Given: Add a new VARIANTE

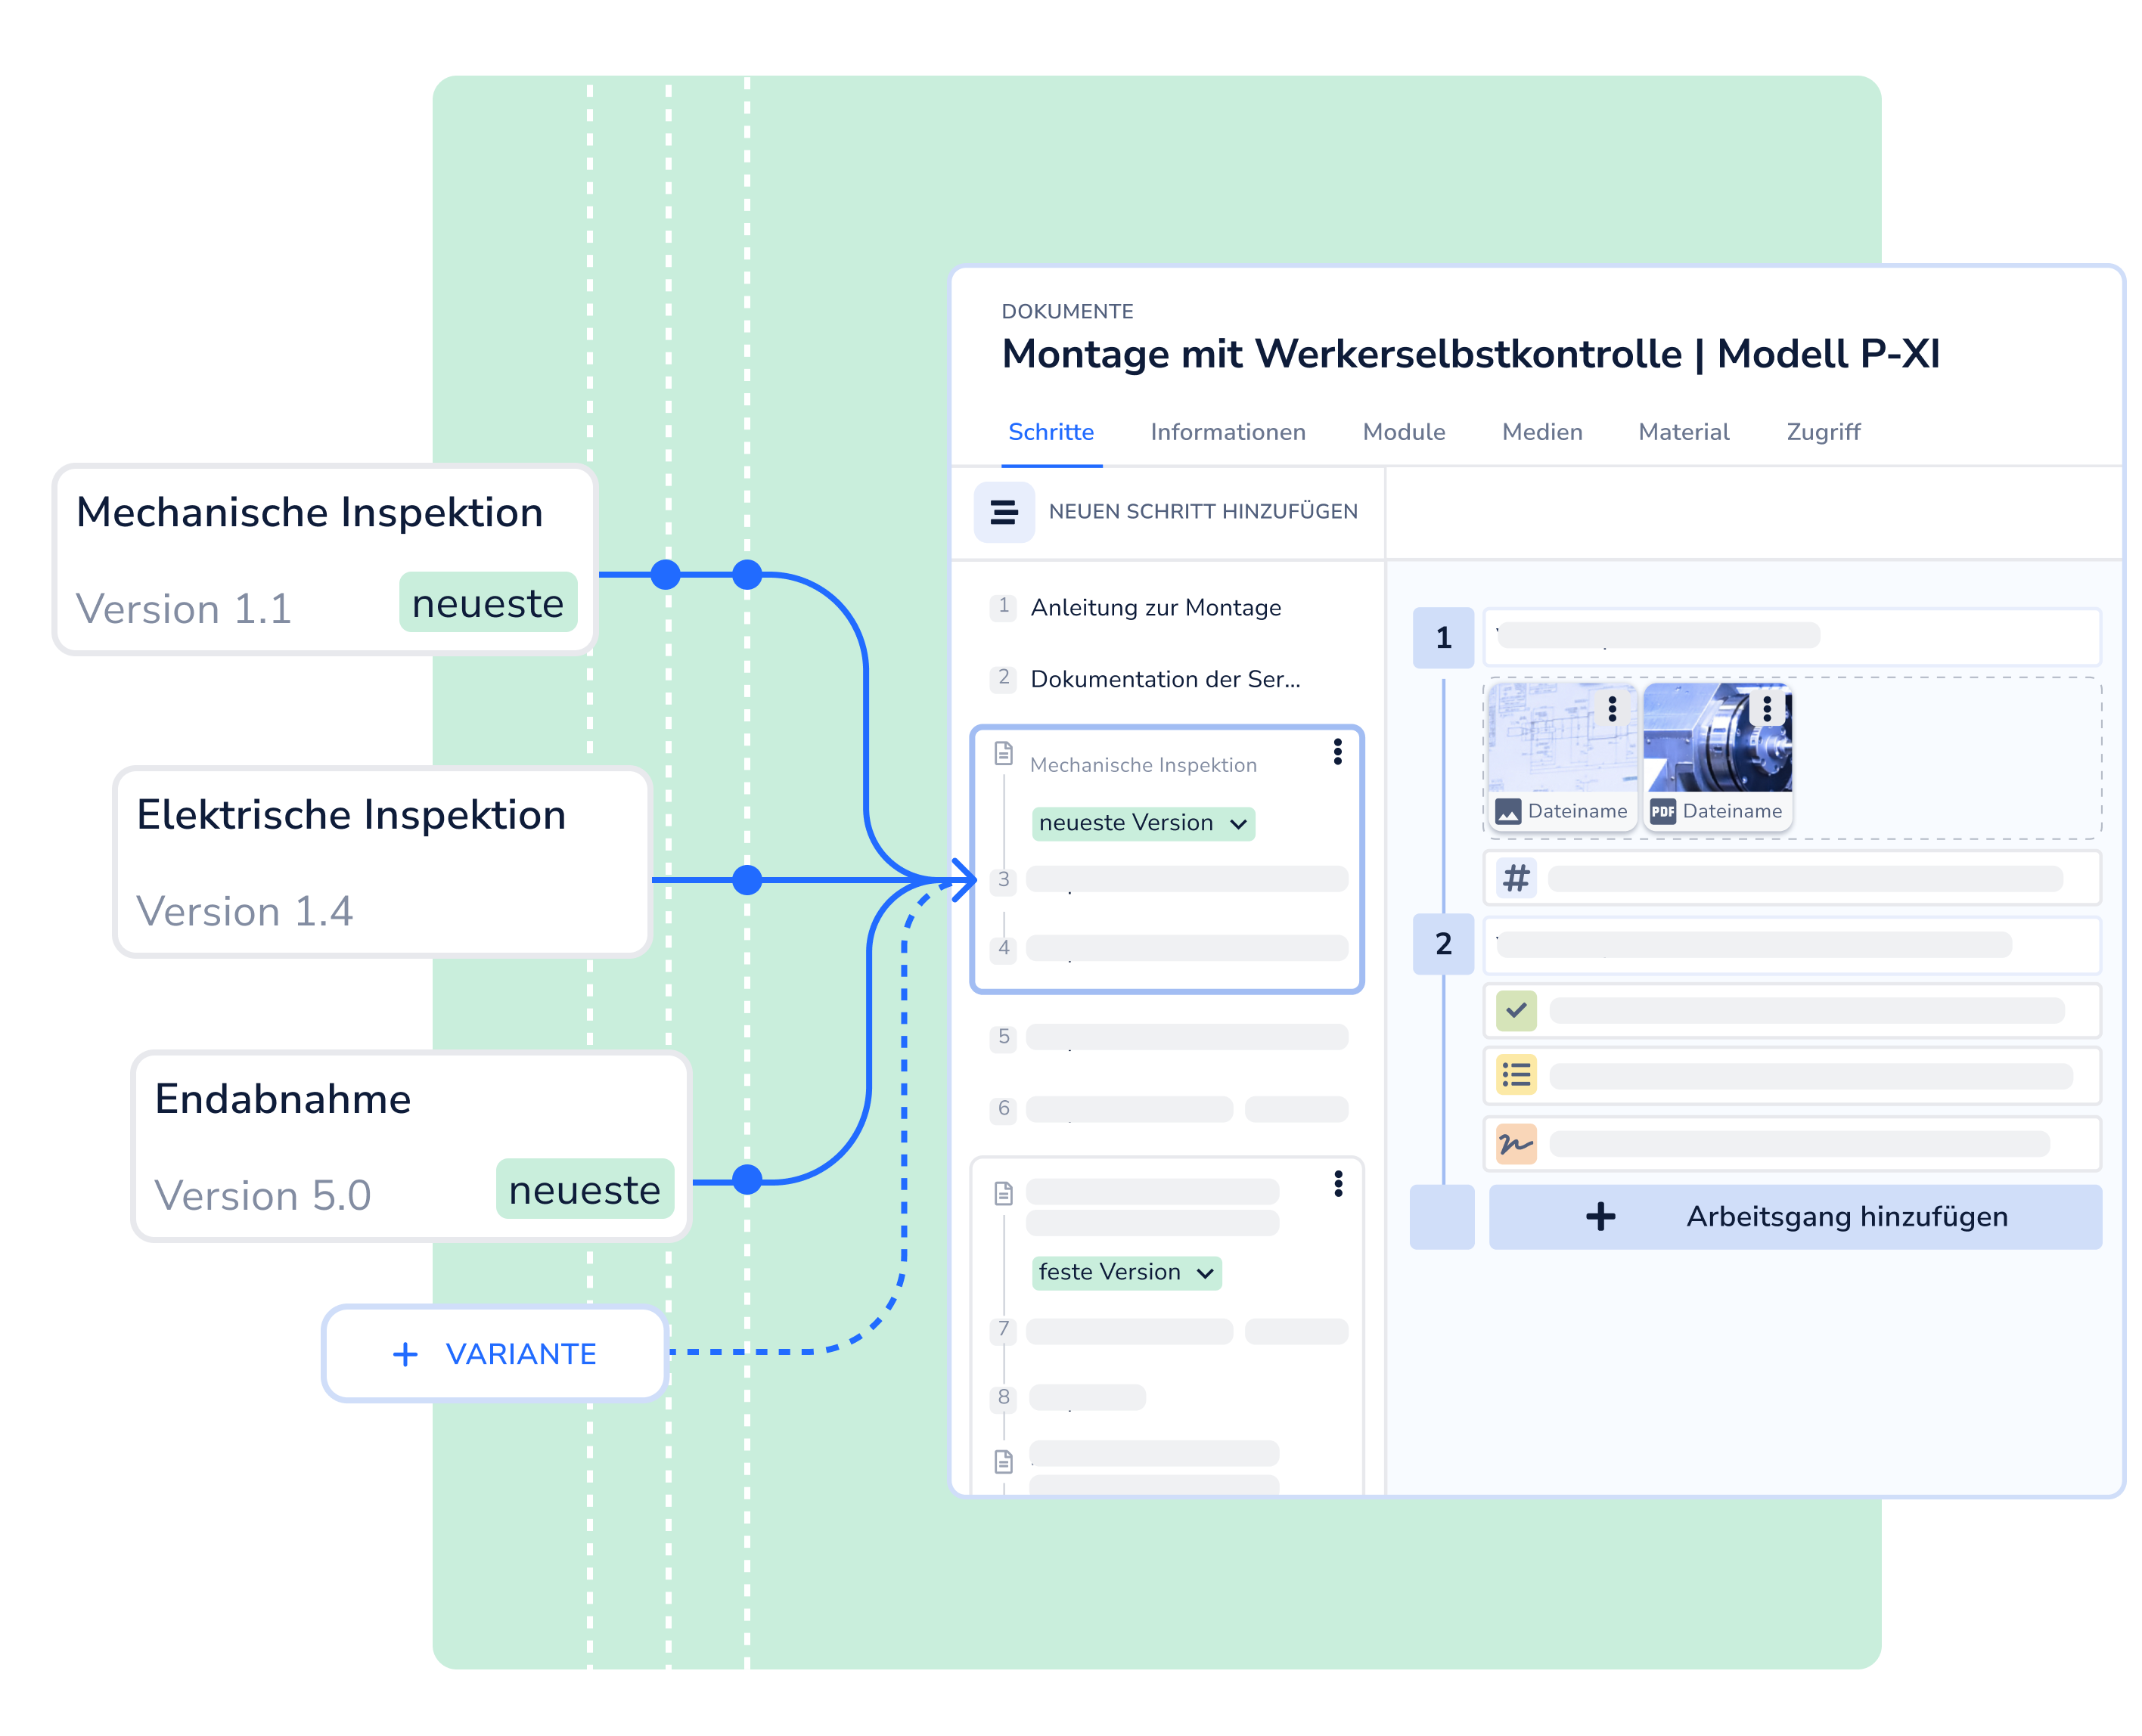Looking at the screenshot, I should coord(495,1354).
